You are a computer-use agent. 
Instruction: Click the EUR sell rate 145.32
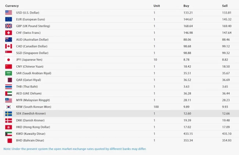click(226, 19)
